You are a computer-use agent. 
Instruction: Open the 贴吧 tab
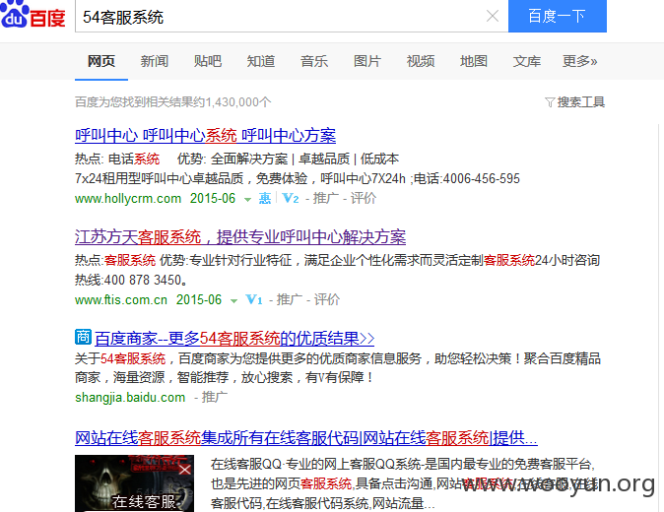208,61
